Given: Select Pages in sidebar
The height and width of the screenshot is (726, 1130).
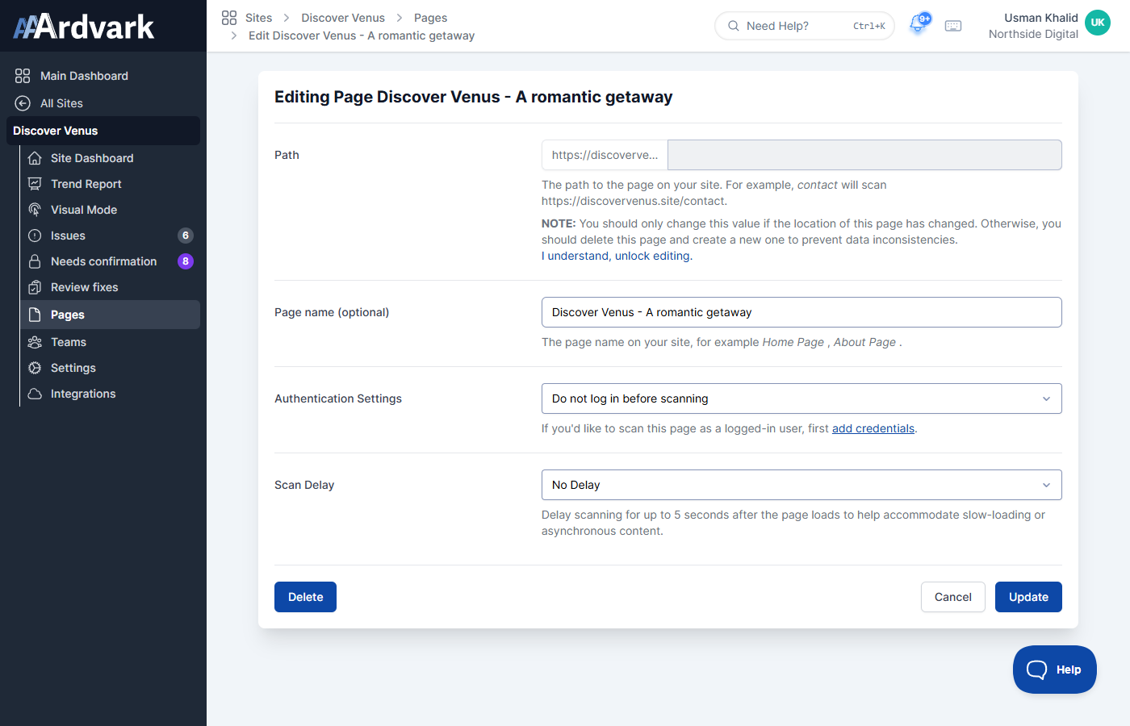Looking at the screenshot, I should tap(111, 315).
